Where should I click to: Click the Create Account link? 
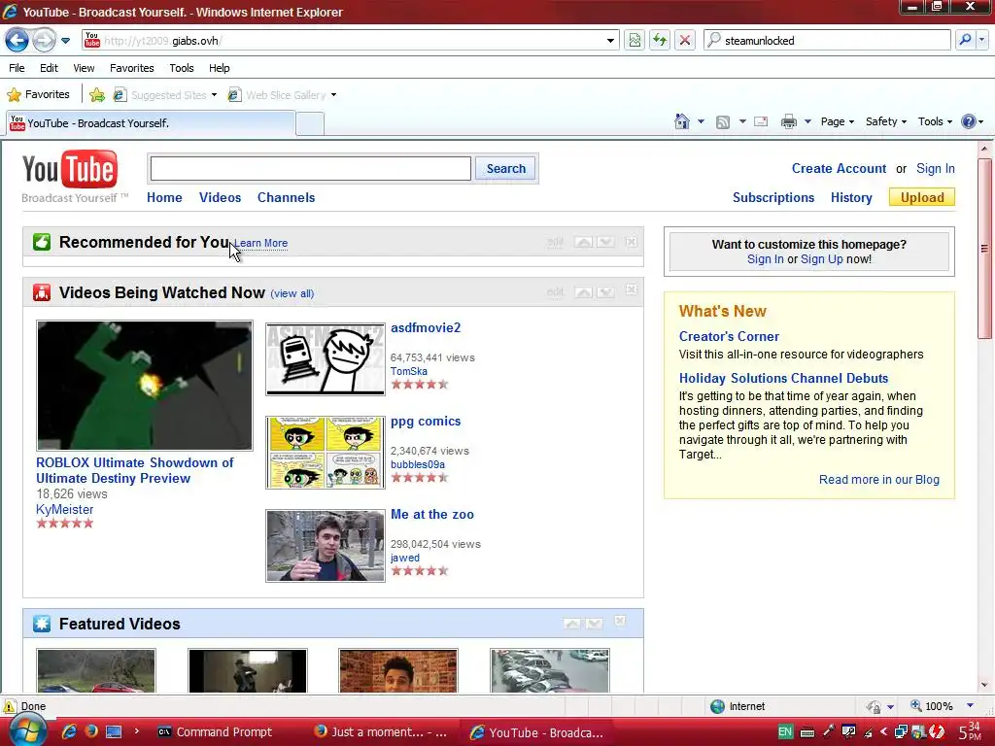(x=839, y=168)
